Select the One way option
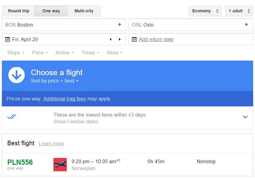The width and height of the screenshot is (255, 179). pyautogui.click(x=51, y=11)
